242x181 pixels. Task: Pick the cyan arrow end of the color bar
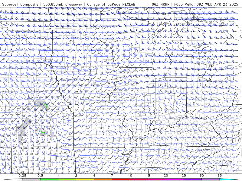(229, 179)
